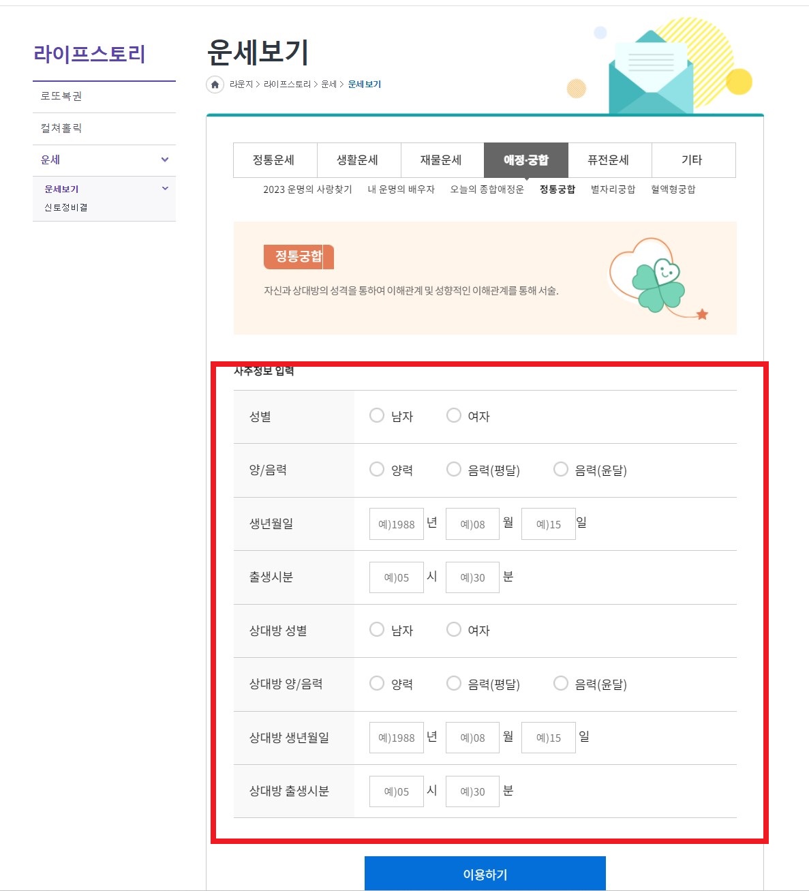Click the home icon in the breadcrumb
Screen dimensions: 809x891
[215, 85]
